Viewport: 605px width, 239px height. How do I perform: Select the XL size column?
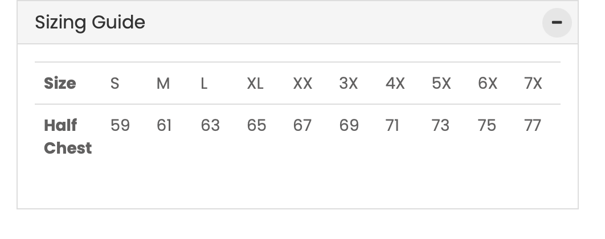pos(255,84)
